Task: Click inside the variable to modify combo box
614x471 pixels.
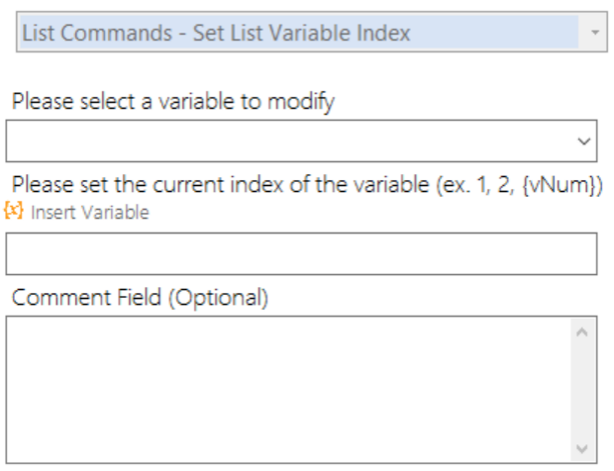Action: pos(287,141)
